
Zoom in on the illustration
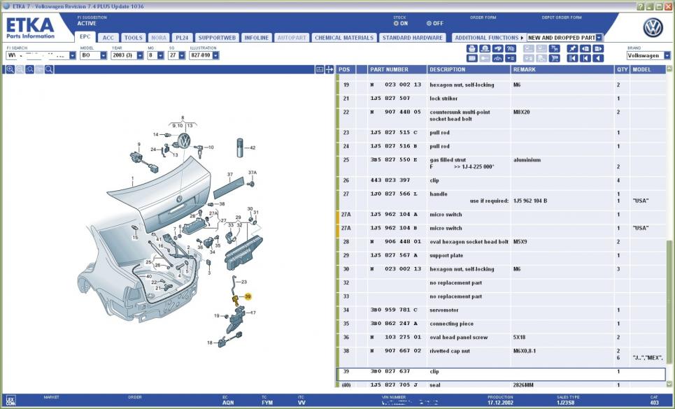[10, 69]
